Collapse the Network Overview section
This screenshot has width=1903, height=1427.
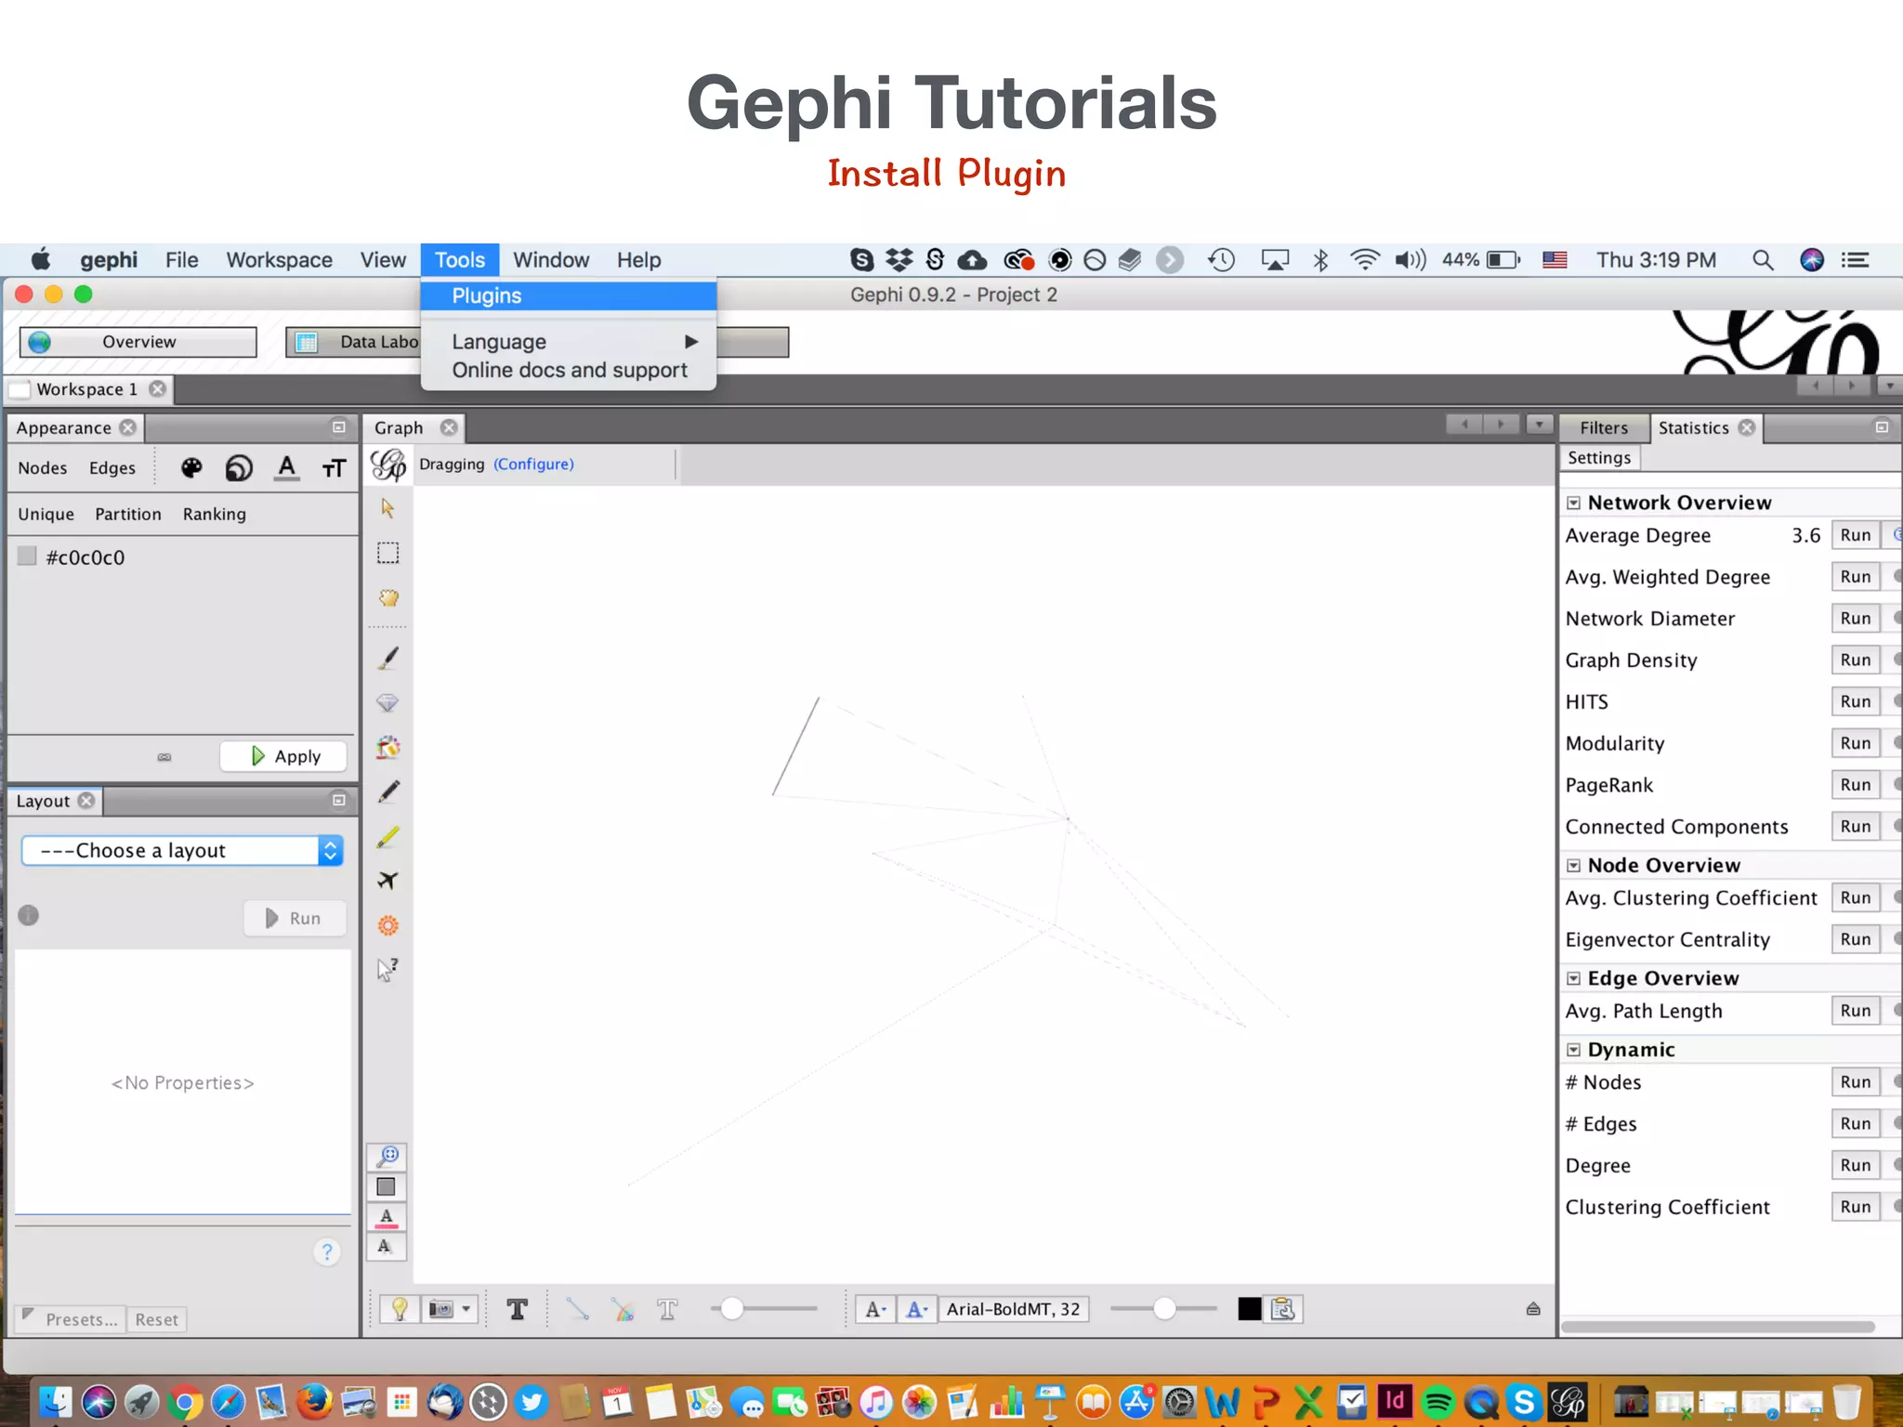1574,503
